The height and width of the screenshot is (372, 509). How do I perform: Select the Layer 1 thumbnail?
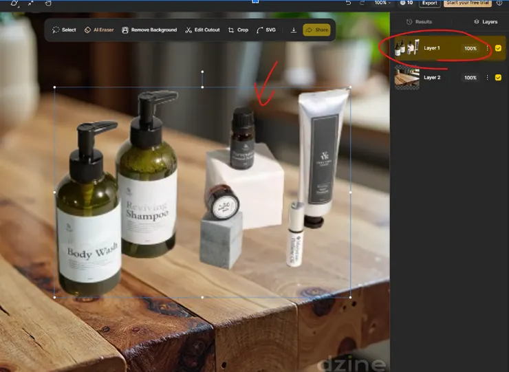(407, 47)
